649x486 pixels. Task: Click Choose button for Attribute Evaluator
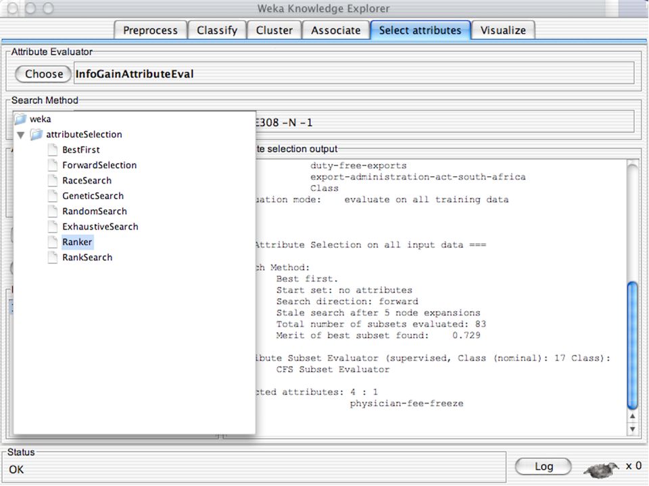(x=43, y=74)
